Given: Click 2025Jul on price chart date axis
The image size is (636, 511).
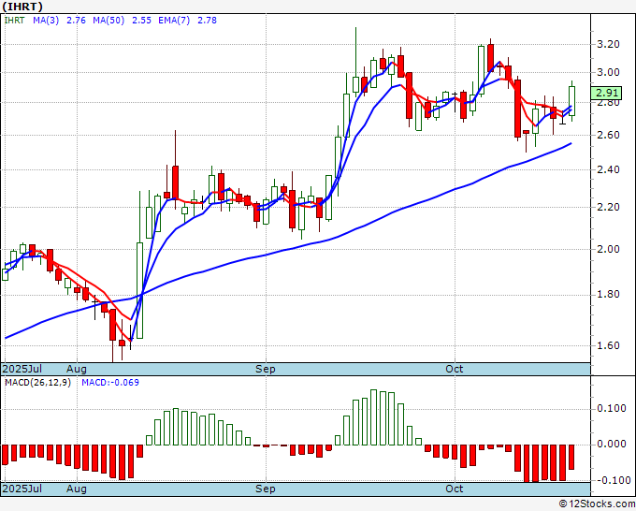Looking at the screenshot, I should pos(22,369).
